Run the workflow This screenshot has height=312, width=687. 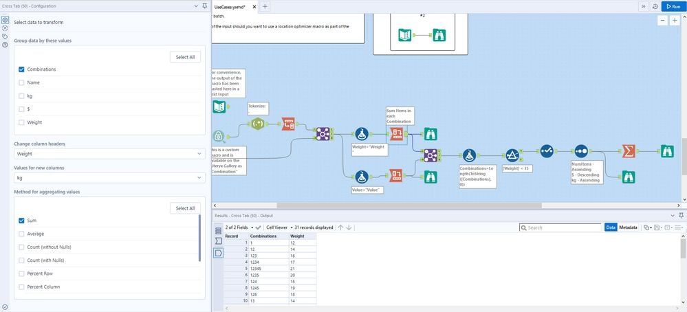tap(673, 7)
